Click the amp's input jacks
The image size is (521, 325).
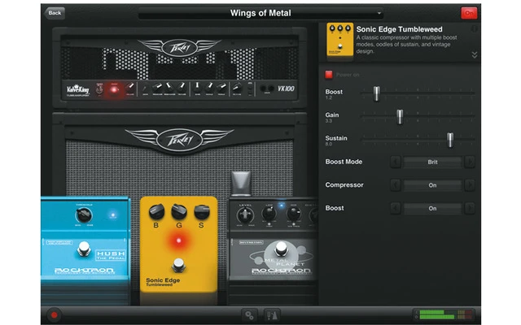click(267, 89)
